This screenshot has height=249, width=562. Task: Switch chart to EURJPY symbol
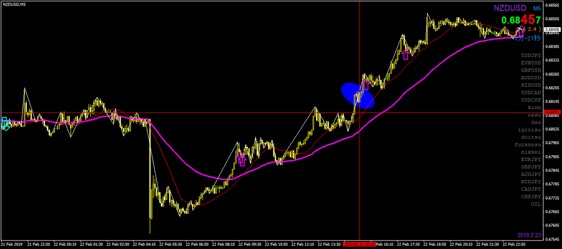pos(531,159)
